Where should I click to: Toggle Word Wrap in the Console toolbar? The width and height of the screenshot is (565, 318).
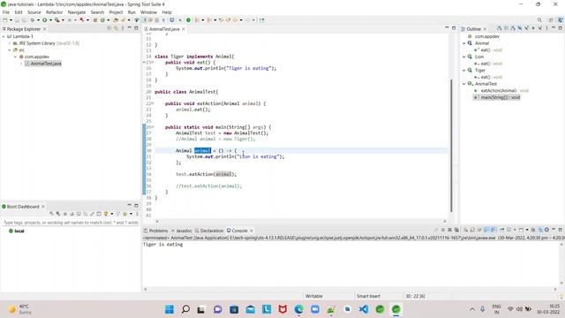click(478, 230)
